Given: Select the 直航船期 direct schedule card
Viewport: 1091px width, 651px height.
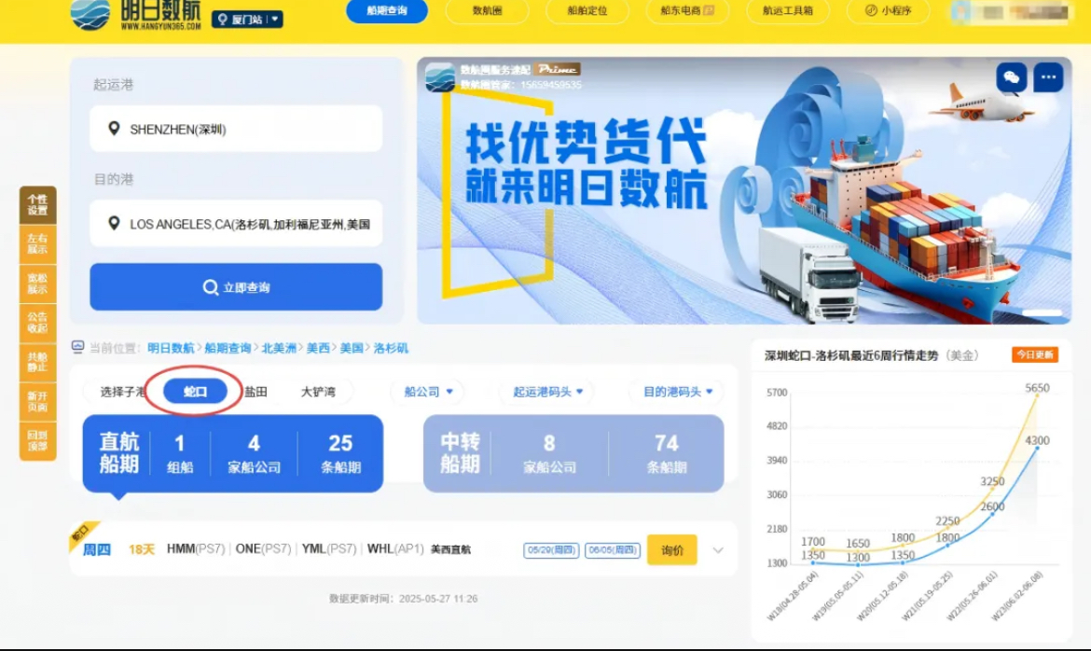Looking at the screenshot, I should [x=233, y=454].
